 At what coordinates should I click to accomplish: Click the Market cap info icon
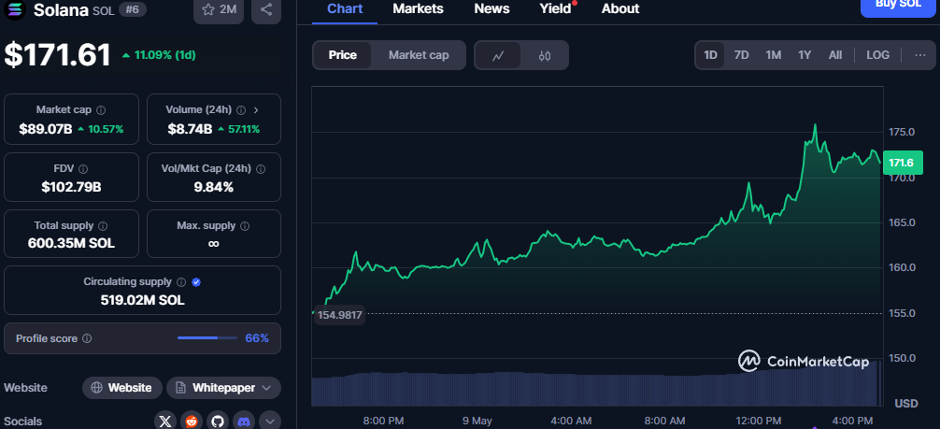coord(101,110)
